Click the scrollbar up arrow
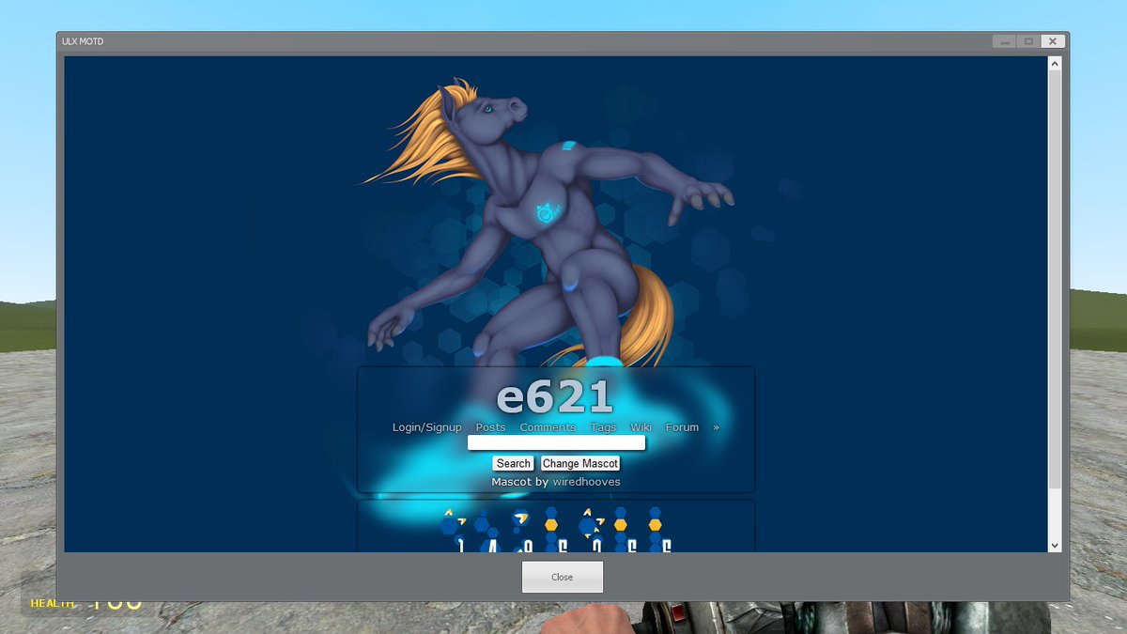This screenshot has height=634, width=1127. [x=1055, y=64]
